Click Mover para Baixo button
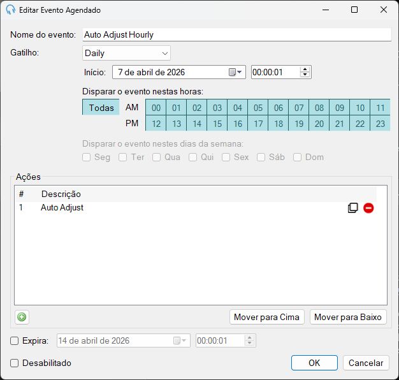 348,317
